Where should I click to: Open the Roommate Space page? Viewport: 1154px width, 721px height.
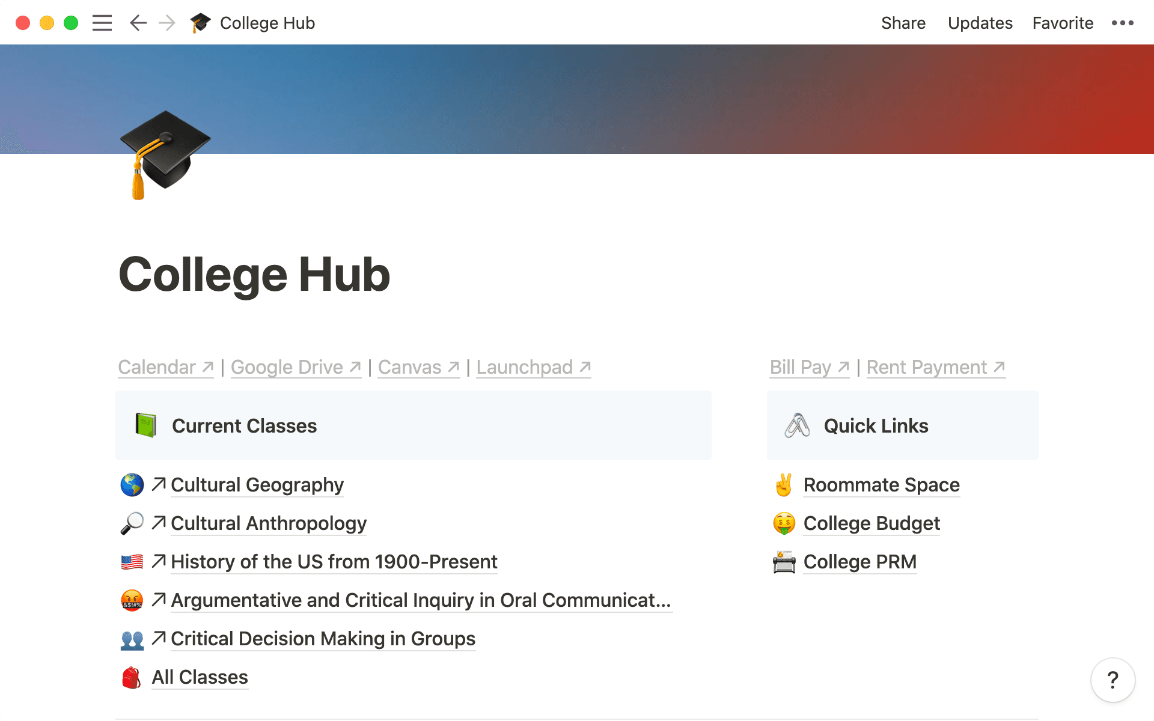tap(881, 485)
